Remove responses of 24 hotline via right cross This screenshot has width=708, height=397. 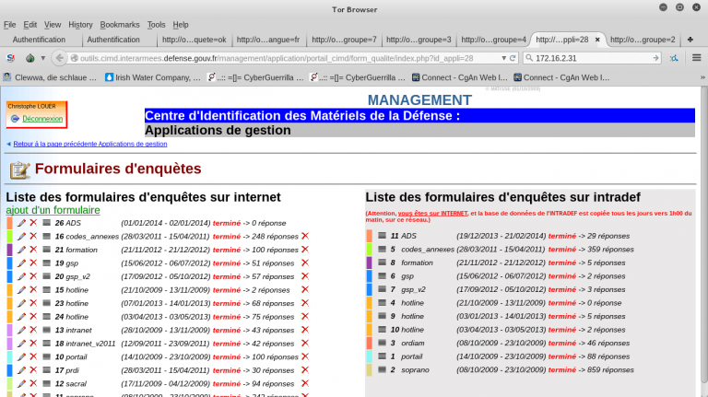[x=305, y=316]
